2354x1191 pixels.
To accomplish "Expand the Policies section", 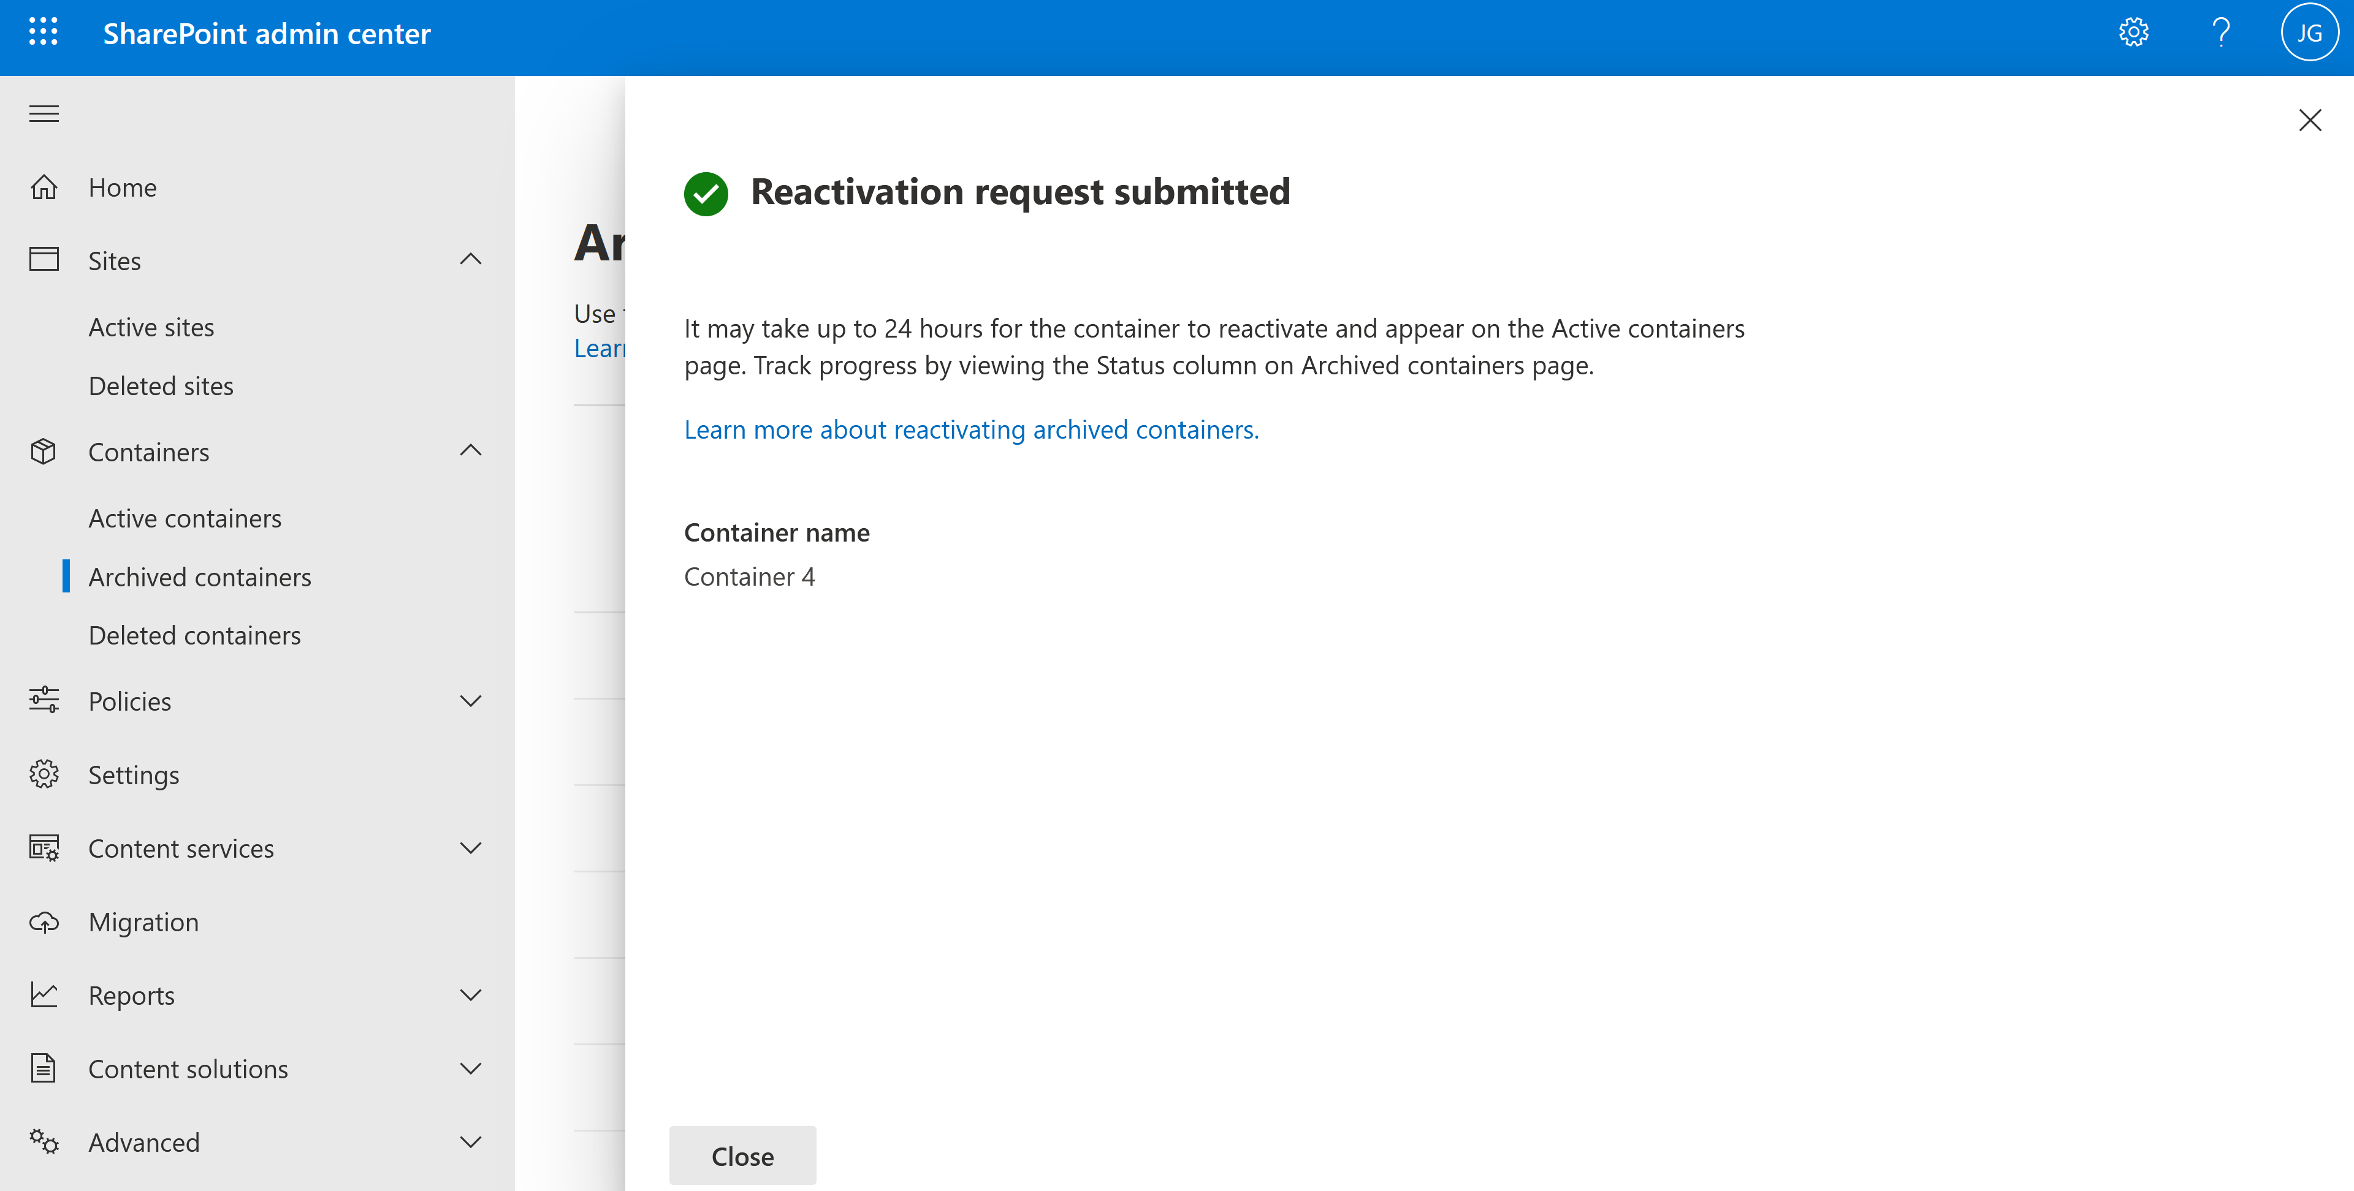I will click(x=471, y=700).
